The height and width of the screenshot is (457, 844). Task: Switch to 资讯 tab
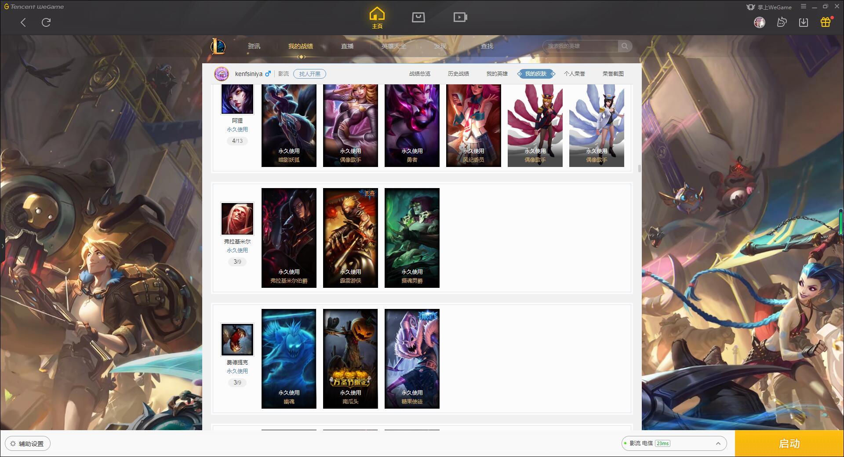254,46
